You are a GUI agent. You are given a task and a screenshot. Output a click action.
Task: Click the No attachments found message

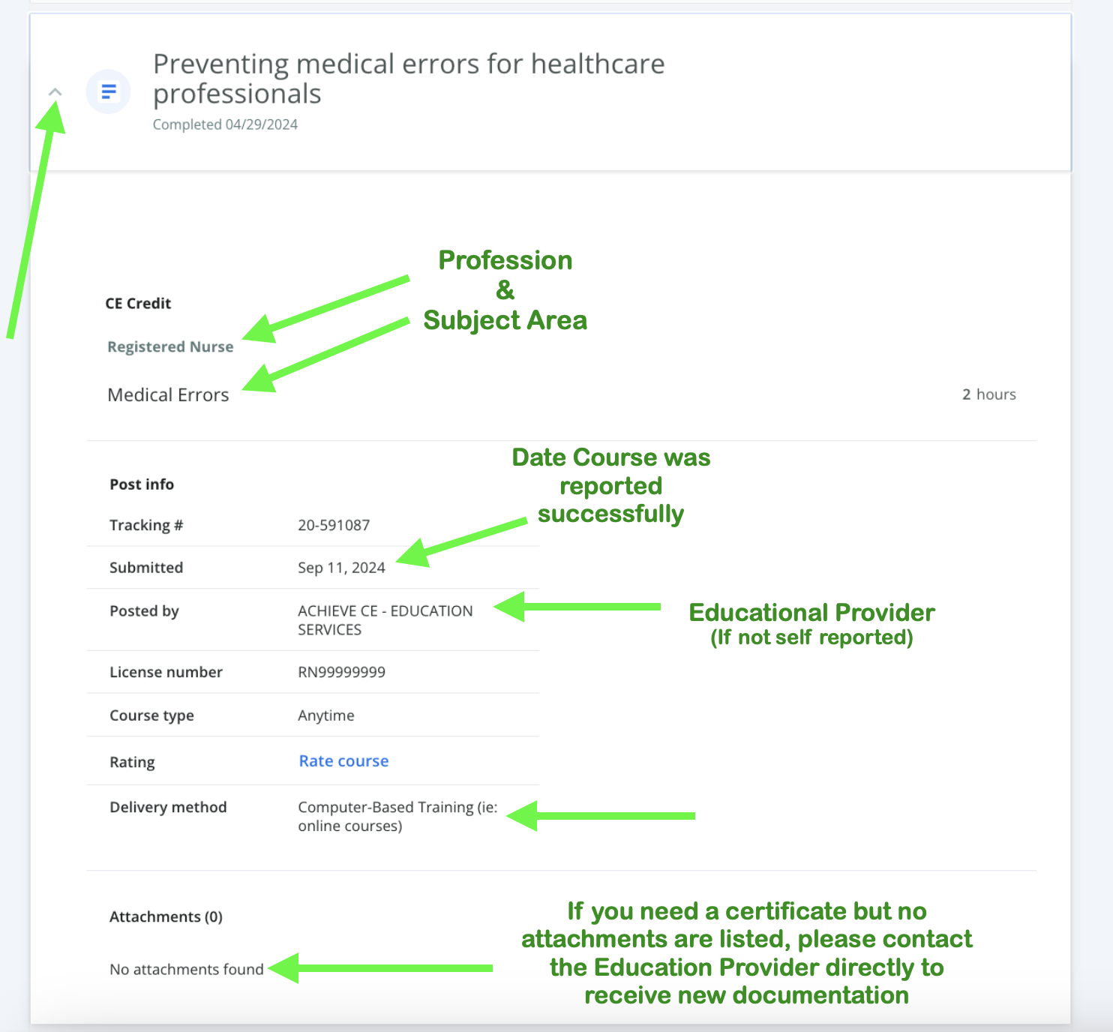coord(186,969)
